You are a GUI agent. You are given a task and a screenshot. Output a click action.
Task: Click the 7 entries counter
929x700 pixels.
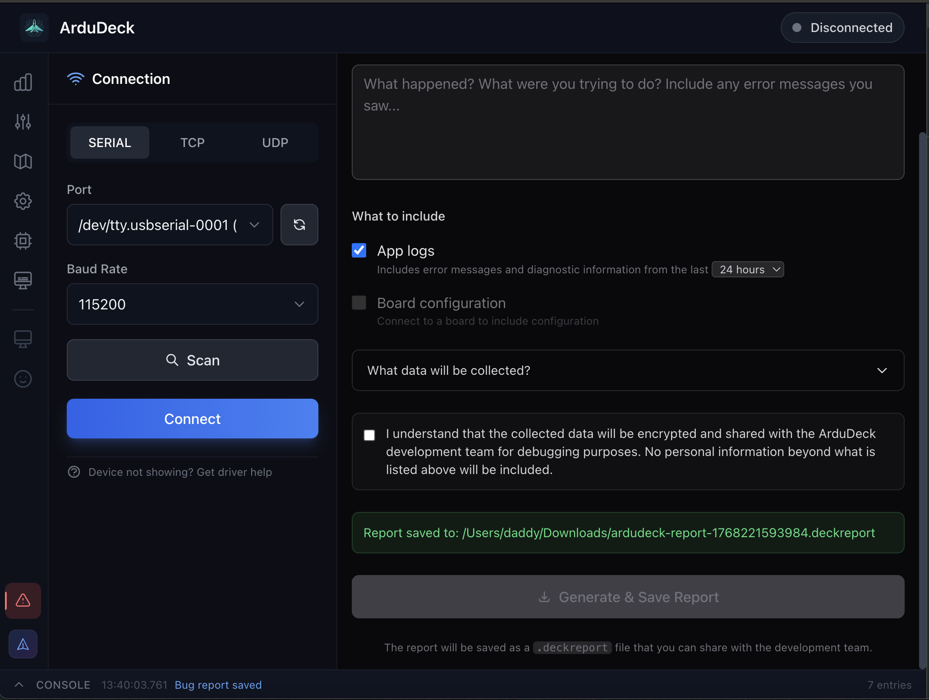coord(889,685)
